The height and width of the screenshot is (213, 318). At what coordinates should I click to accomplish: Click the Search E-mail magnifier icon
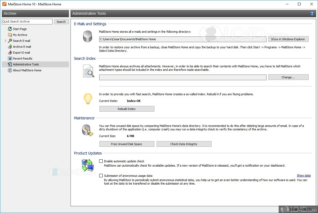[x=10, y=41]
